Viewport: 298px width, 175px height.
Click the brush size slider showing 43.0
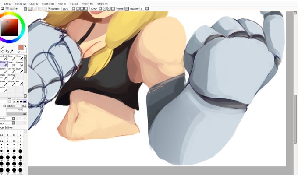pyautogui.click(x=17, y=106)
